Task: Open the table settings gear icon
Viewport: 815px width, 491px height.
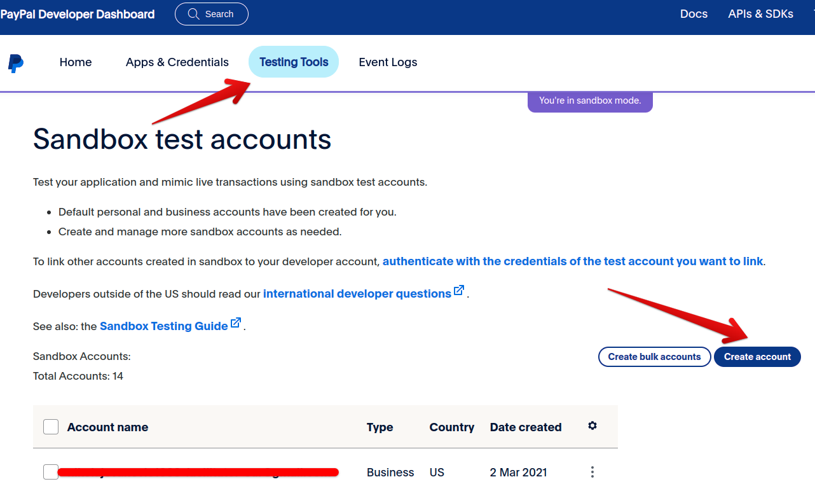Action: click(x=592, y=425)
